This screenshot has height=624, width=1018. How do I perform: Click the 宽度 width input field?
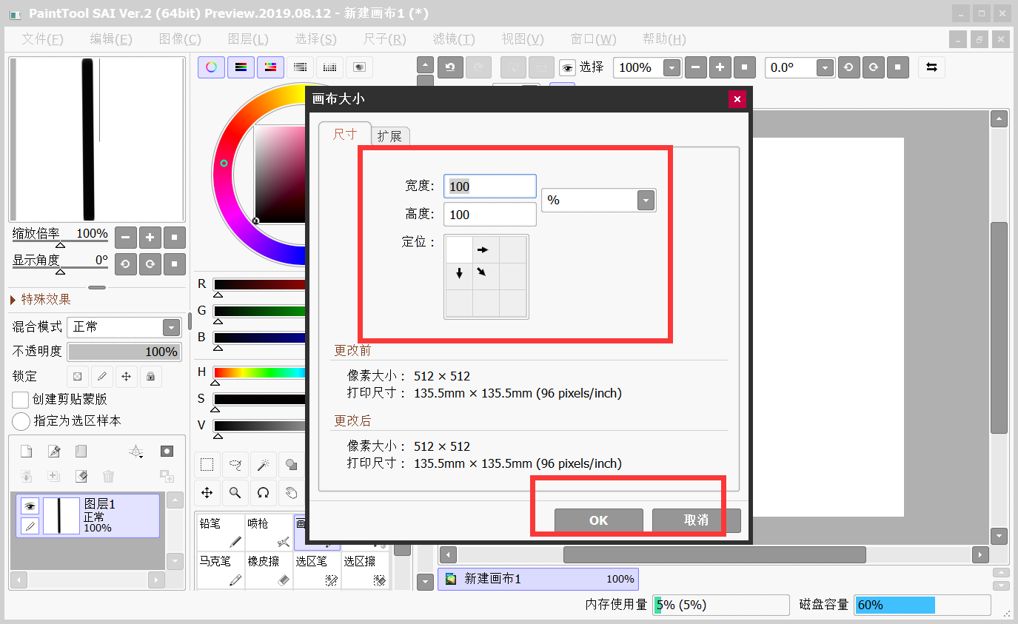(x=490, y=187)
